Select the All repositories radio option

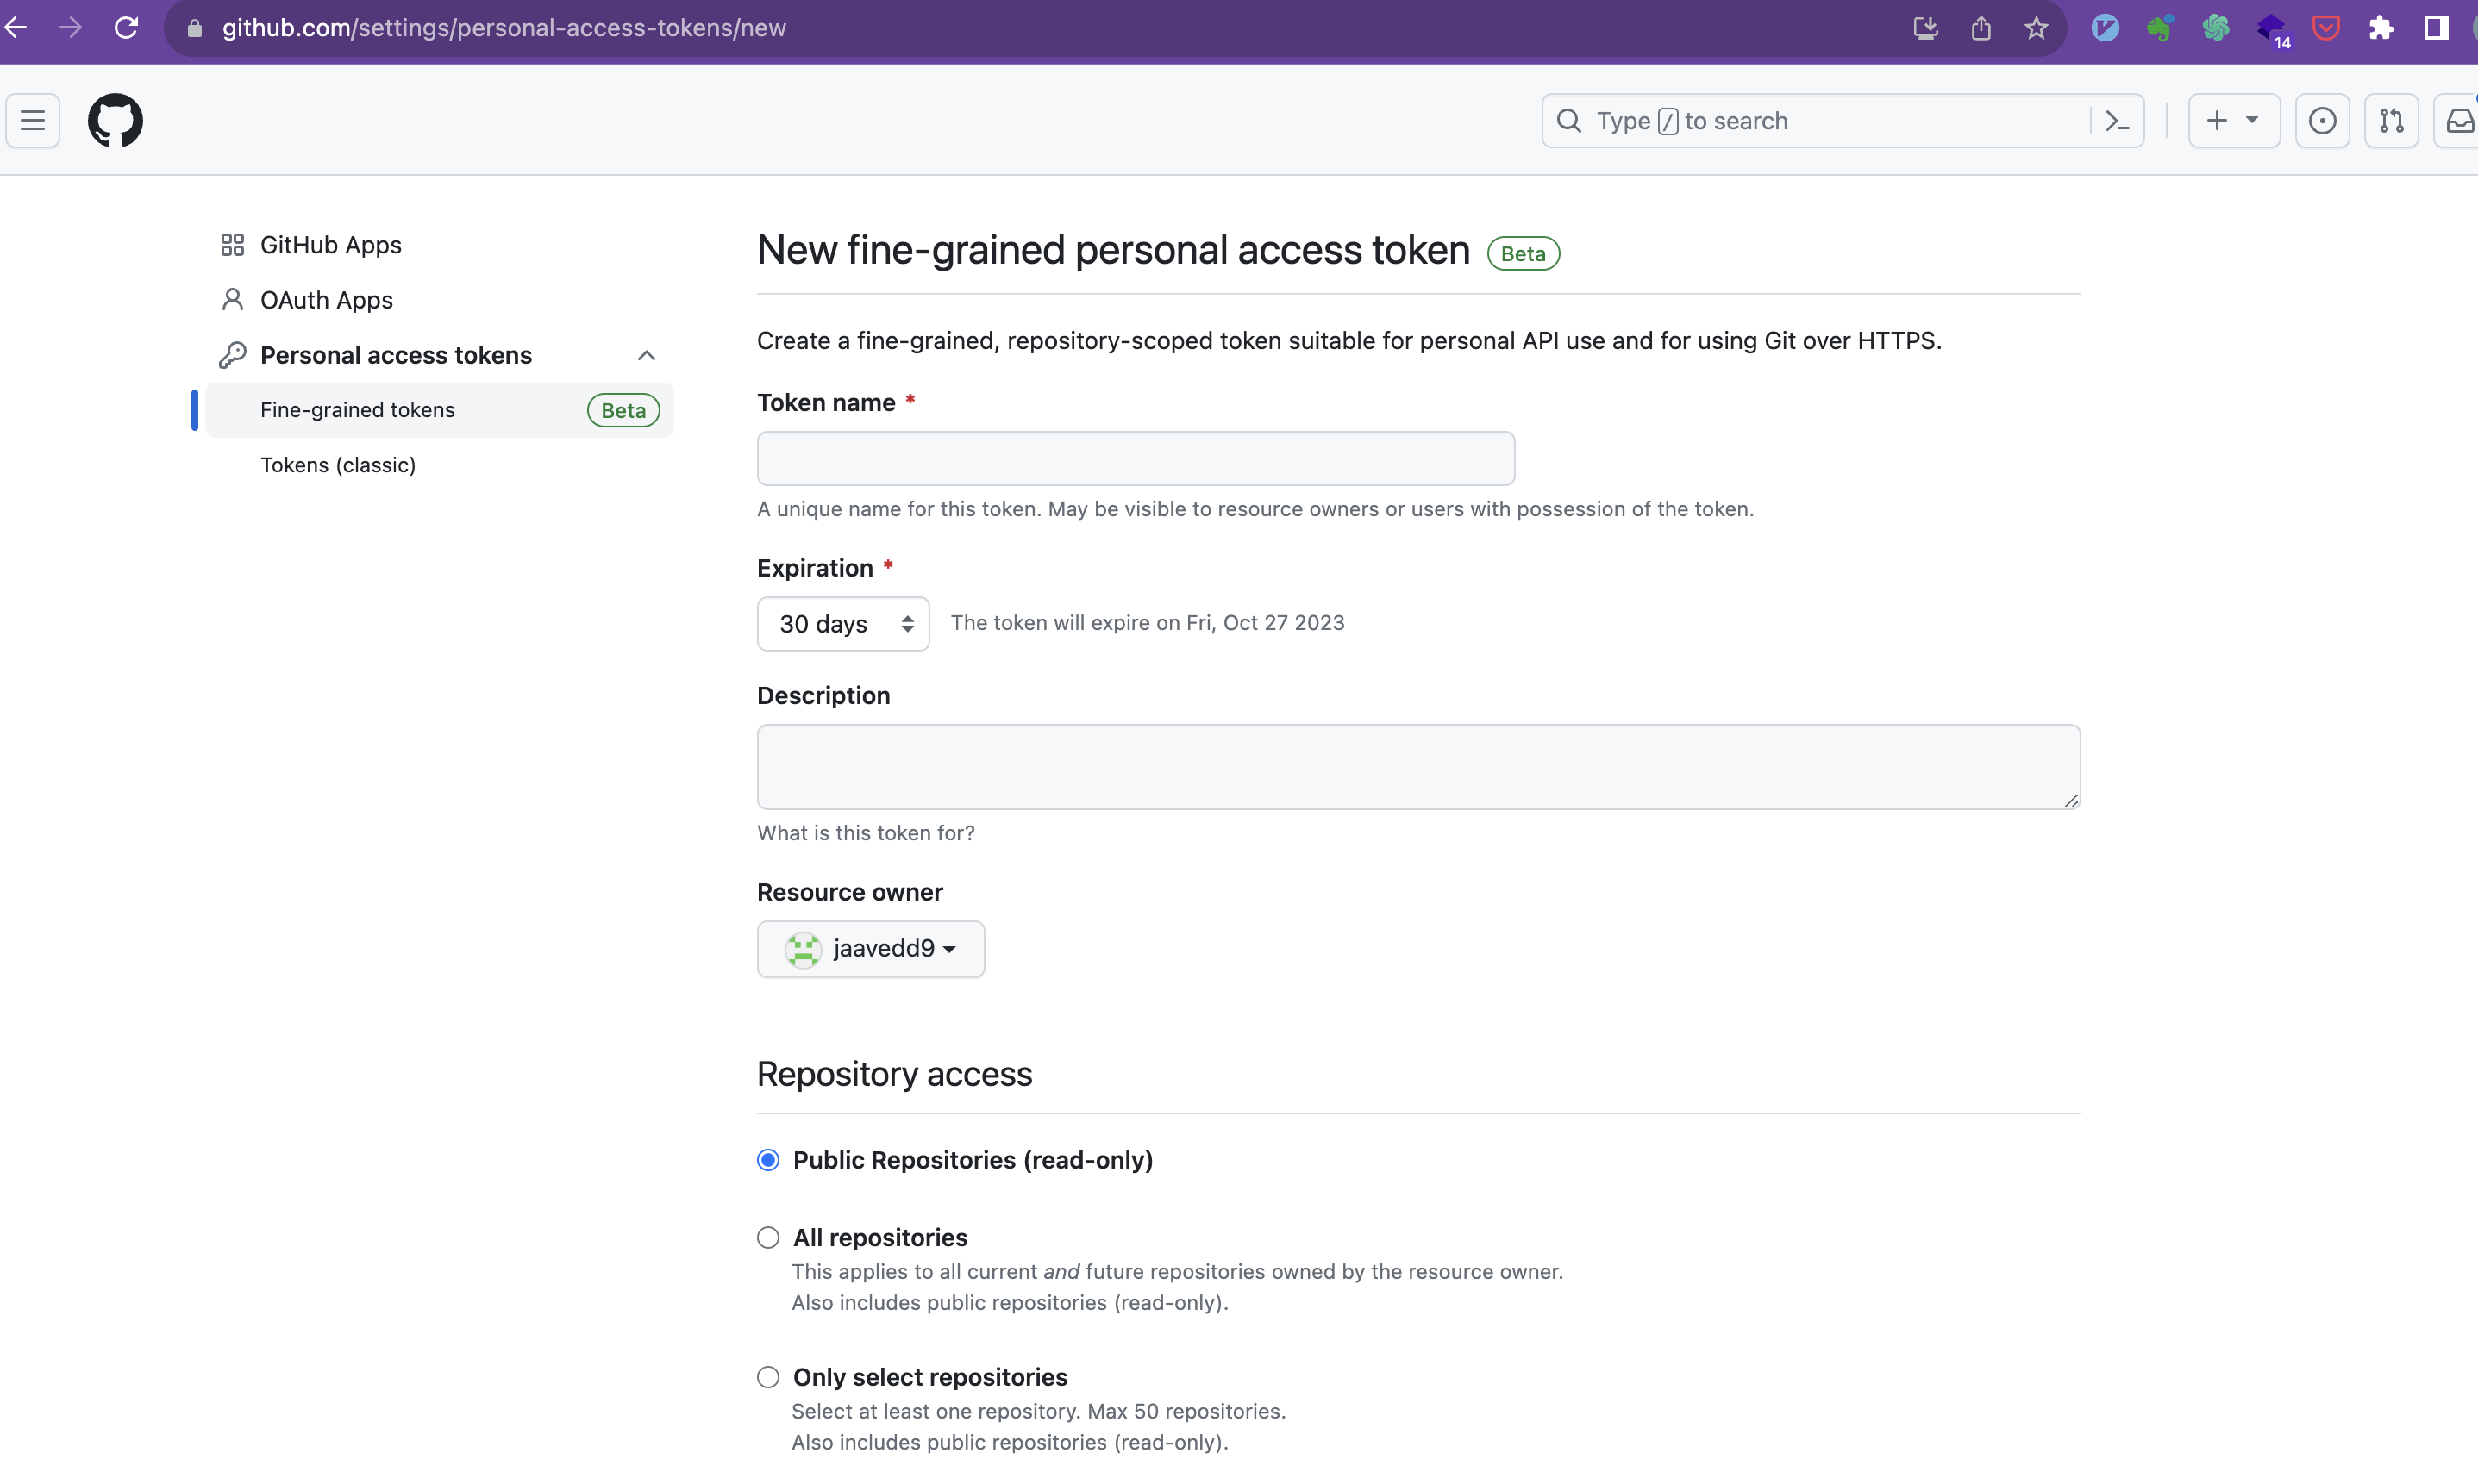(768, 1238)
